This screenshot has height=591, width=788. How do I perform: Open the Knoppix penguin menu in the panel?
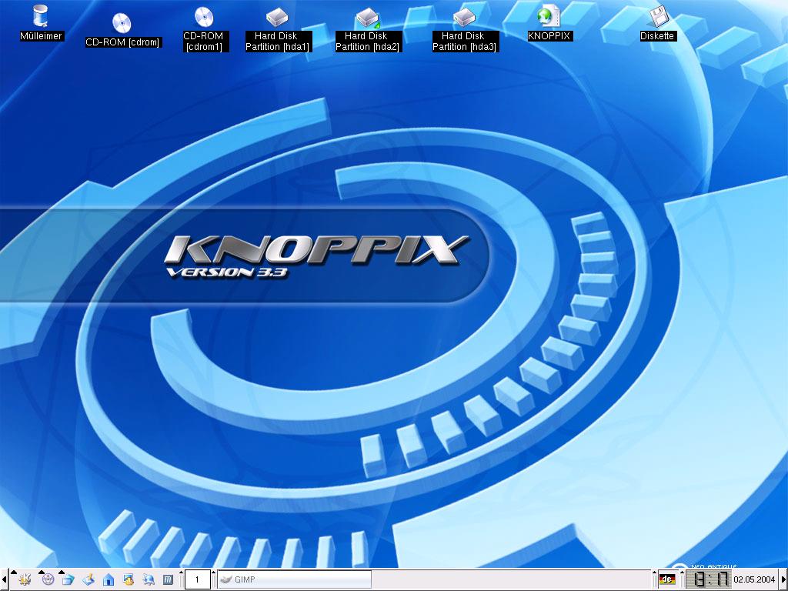coord(48,579)
